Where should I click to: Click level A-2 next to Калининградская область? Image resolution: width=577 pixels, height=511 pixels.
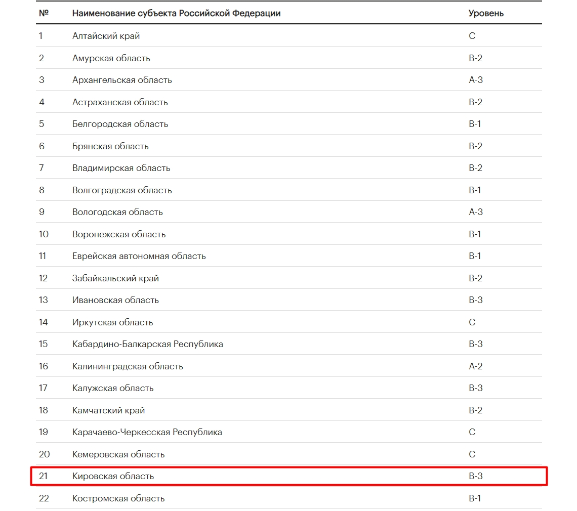coord(476,366)
